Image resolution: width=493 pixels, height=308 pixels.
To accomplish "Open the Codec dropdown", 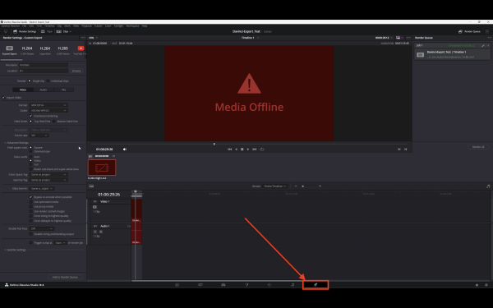I will (x=48, y=111).
